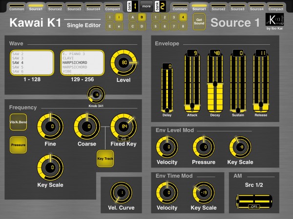The width and height of the screenshot is (293, 219).
Task: Toggle the Vib/A.Bend button
Action: point(19,122)
